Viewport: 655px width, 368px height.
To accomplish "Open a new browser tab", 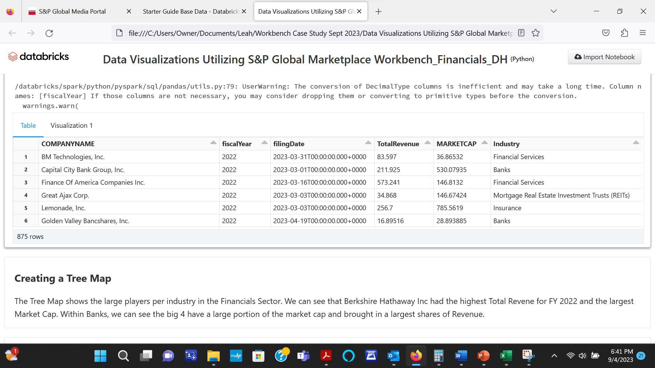I will (378, 12).
